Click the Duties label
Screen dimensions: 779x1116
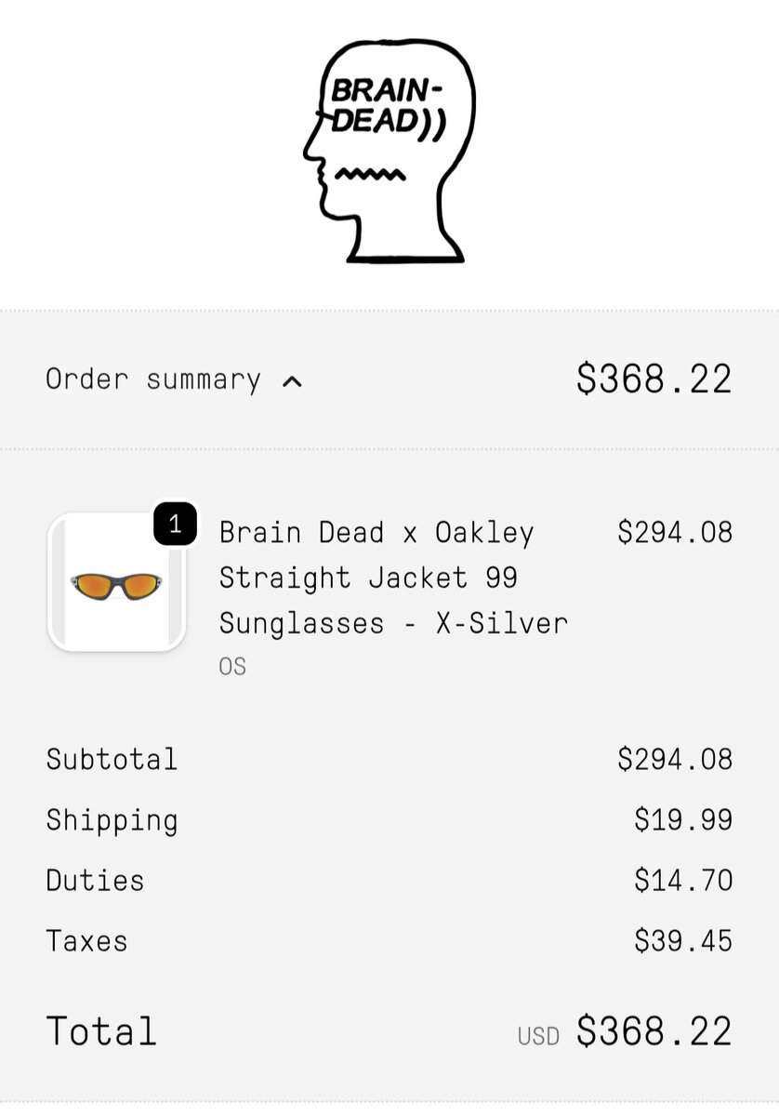[x=95, y=880]
